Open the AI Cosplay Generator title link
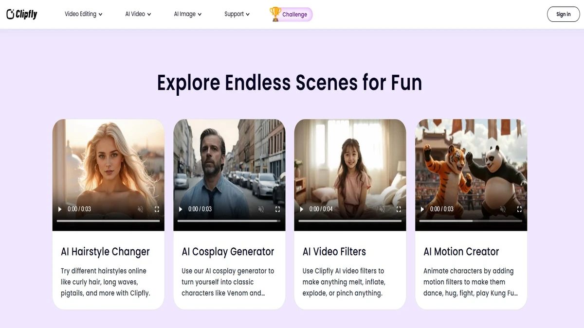Viewport: 584px width, 328px height. pos(228,252)
